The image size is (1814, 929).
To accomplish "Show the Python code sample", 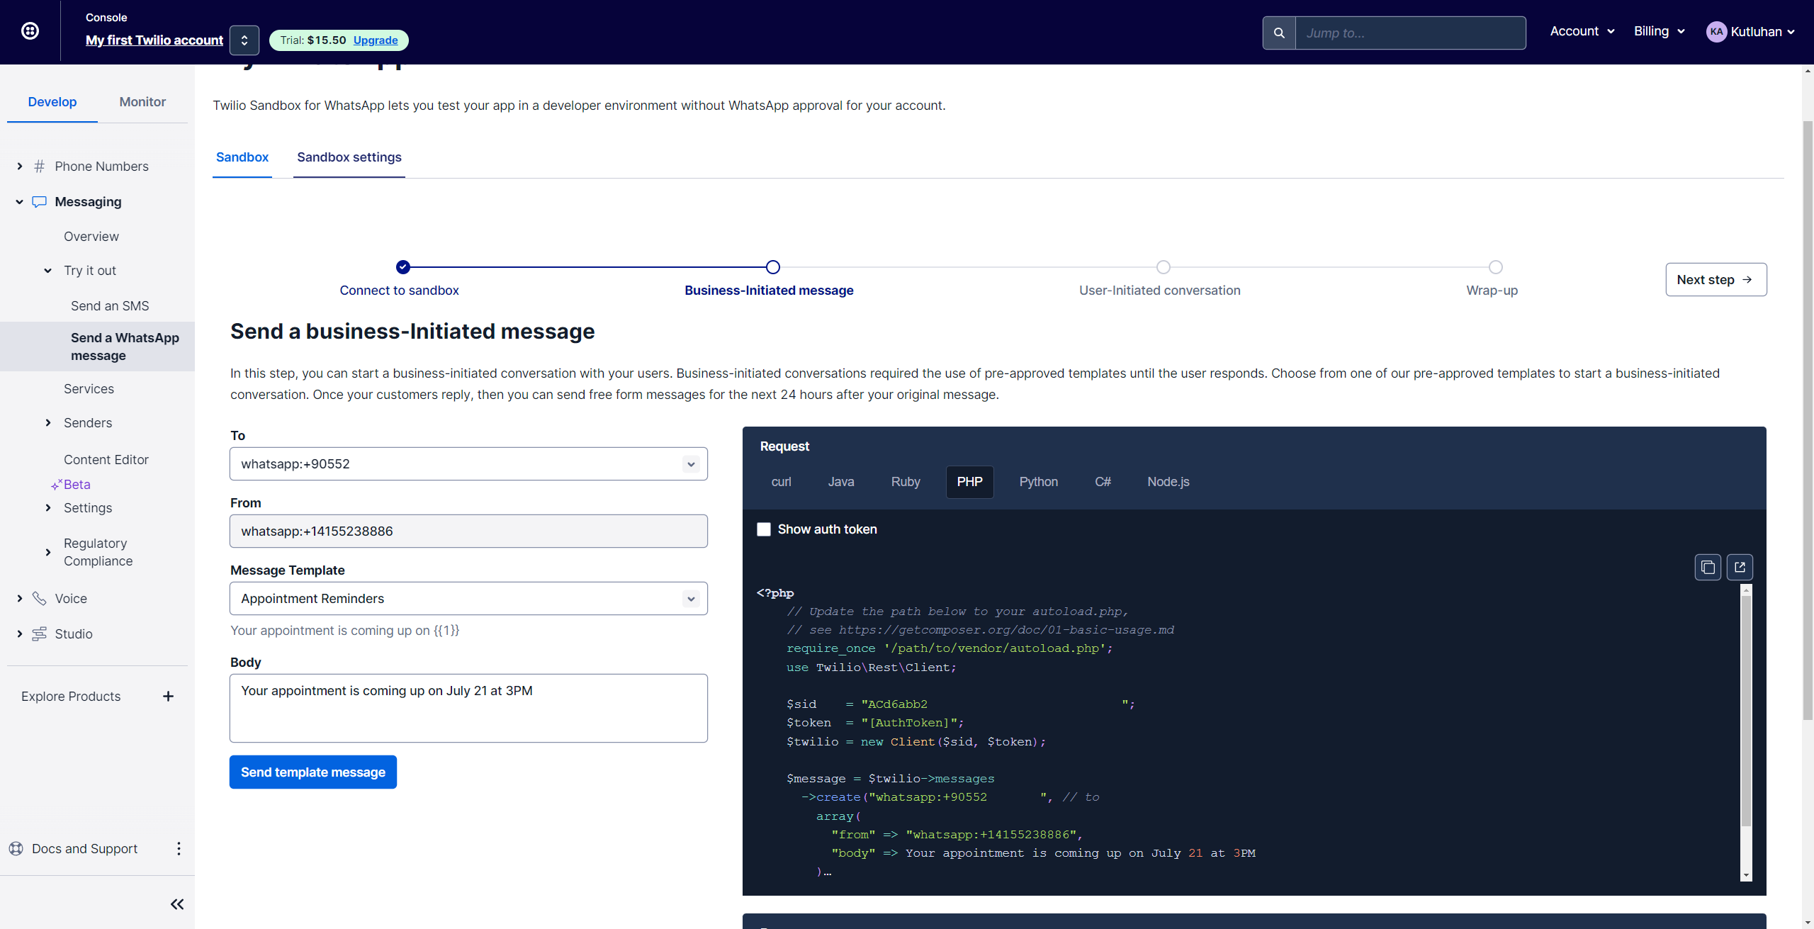I will [x=1039, y=482].
